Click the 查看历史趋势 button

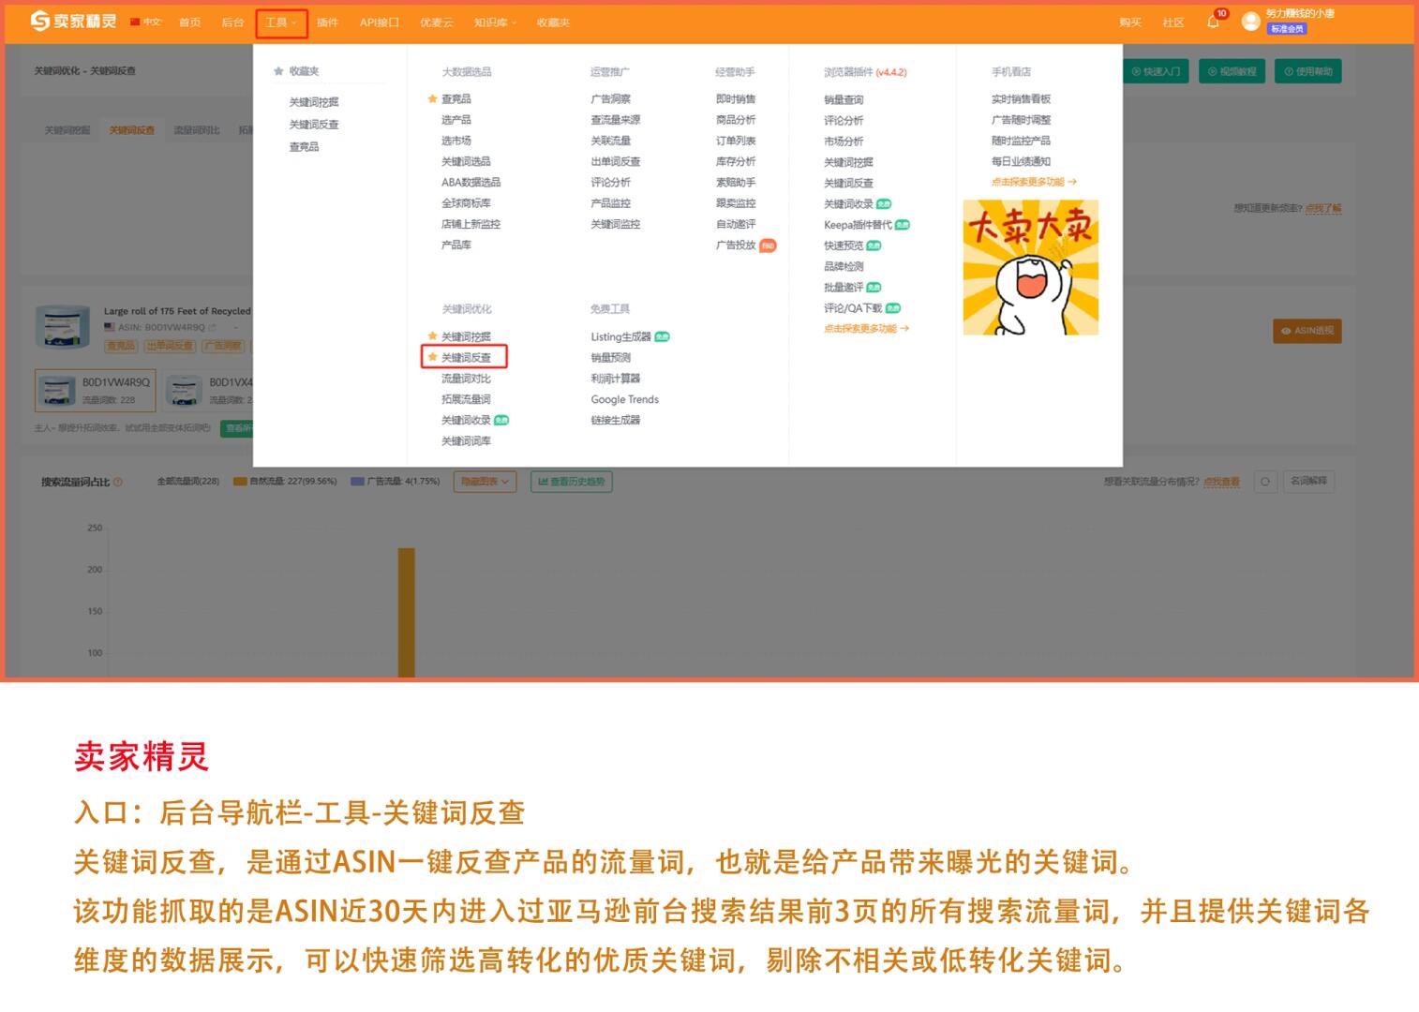click(572, 482)
